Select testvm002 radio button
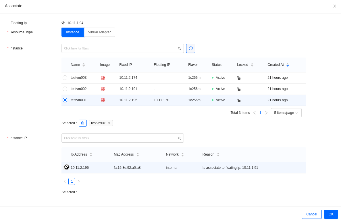The width and height of the screenshot is (341, 220). coord(65,89)
